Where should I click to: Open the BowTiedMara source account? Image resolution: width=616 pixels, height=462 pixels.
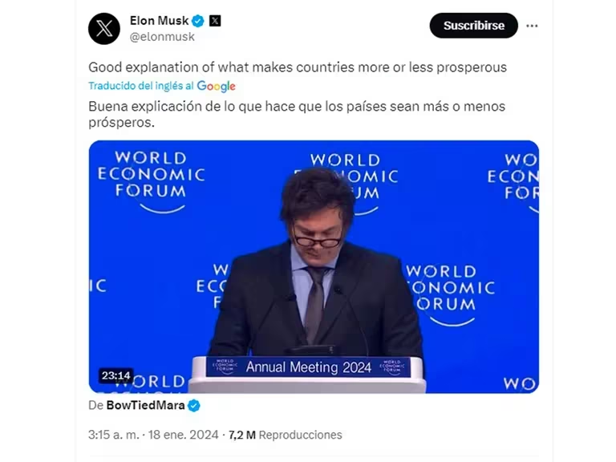(x=145, y=405)
